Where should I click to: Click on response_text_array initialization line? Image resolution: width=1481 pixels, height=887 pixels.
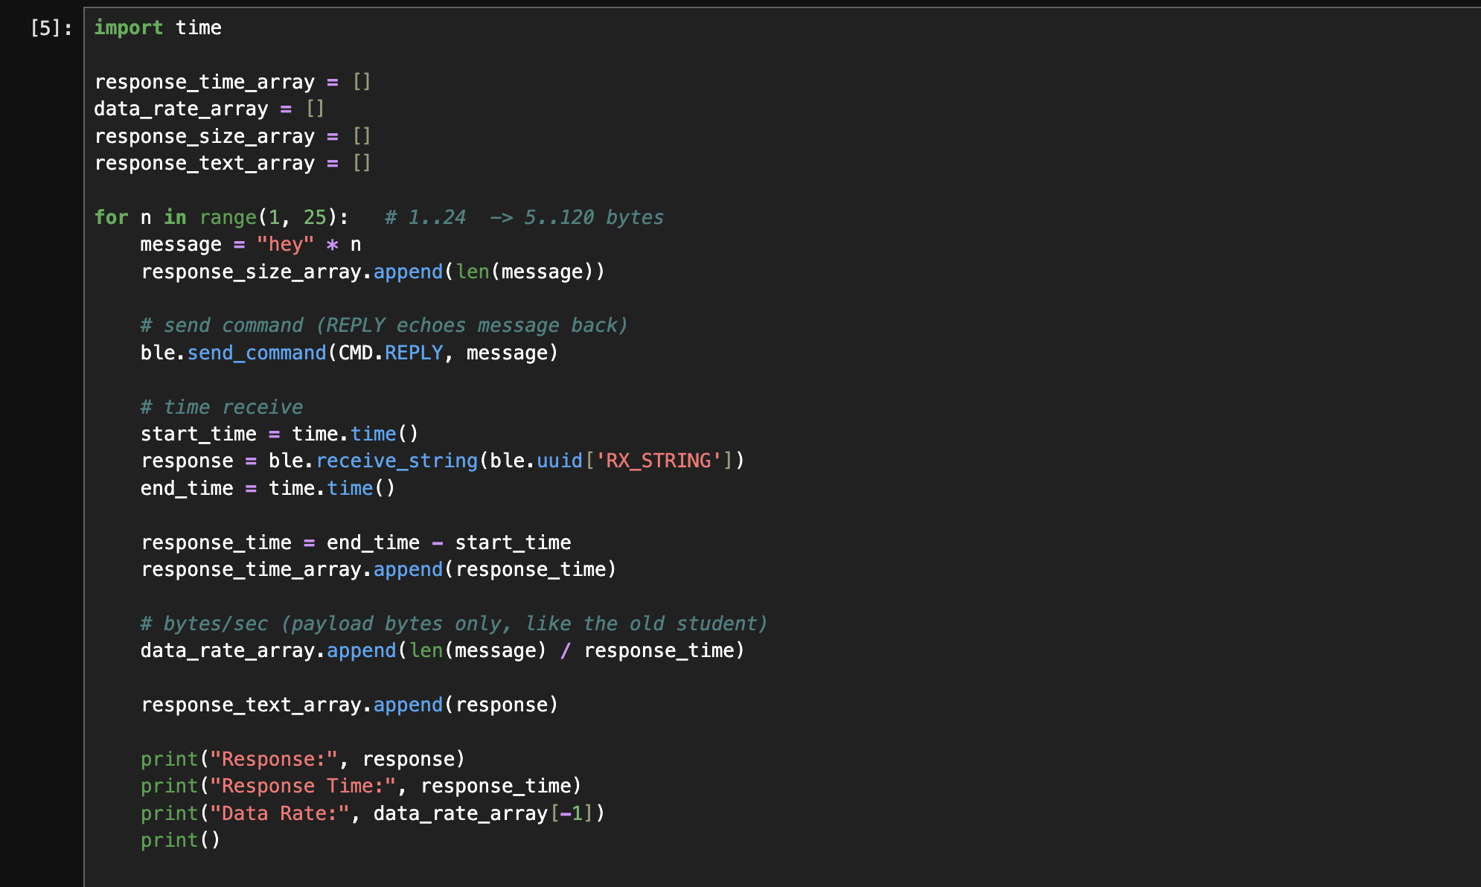coord(231,163)
